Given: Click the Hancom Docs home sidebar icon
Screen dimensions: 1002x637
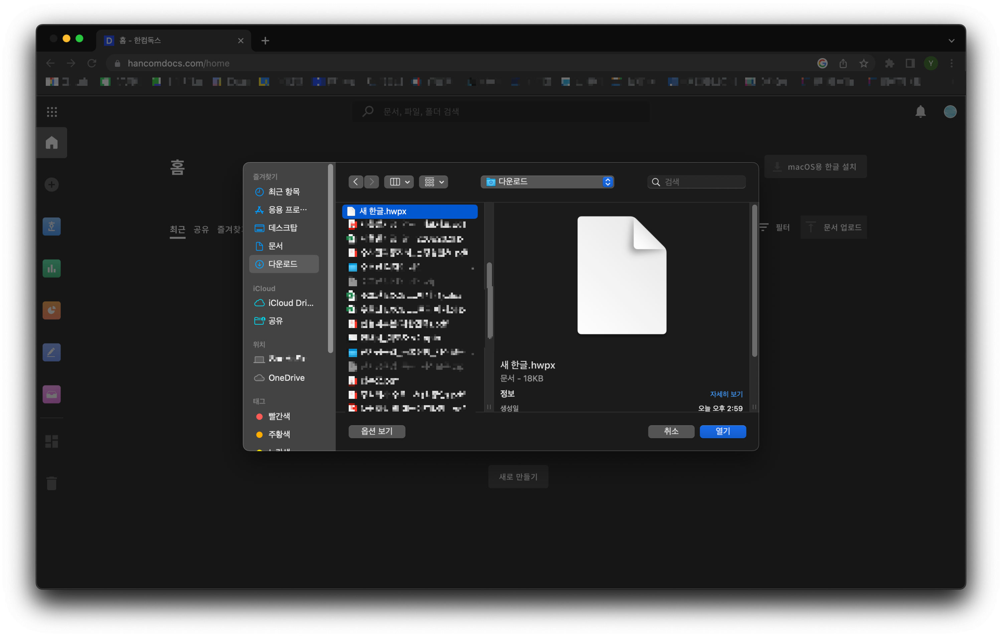Looking at the screenshot, I should point(51,143).
